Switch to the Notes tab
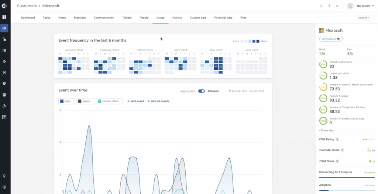This screenshot has width=378, height=194. click(x=62, y=18)
